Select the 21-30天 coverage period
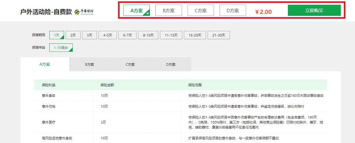Screen dimensions: 355x143 (x=219, y=35)
